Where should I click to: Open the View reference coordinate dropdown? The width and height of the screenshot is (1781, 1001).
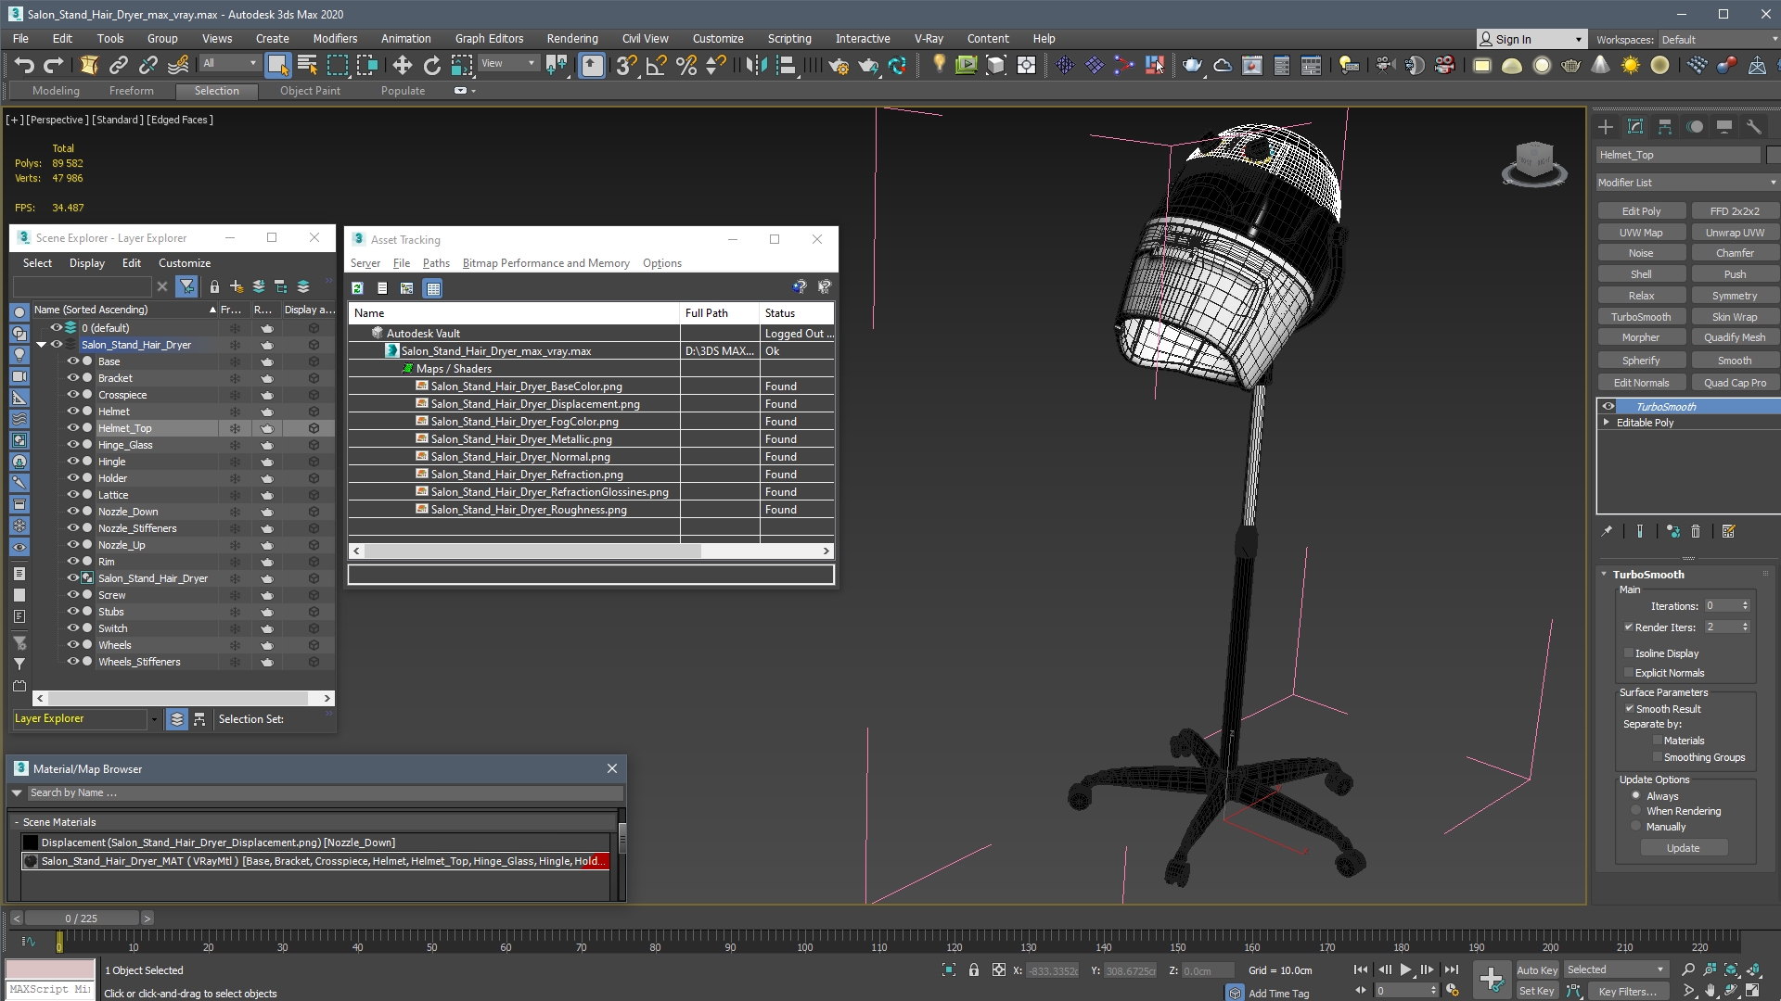tap(507, 64)
